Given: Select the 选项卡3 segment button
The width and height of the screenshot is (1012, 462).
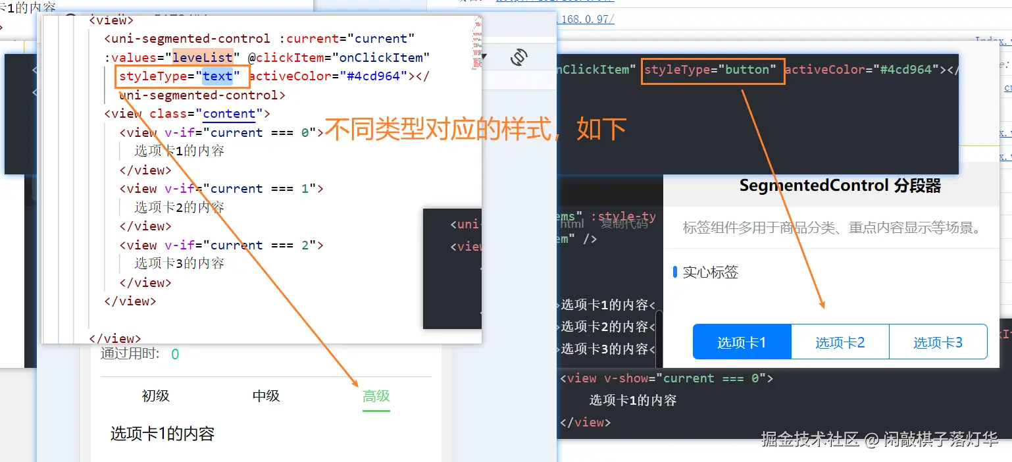Looking at the screenshot, I should (938, 342).
